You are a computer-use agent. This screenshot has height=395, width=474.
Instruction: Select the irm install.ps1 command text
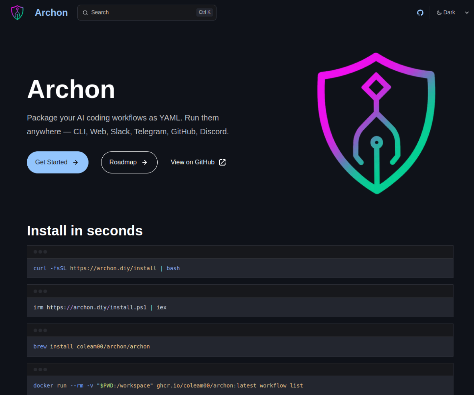coord(100,307)
